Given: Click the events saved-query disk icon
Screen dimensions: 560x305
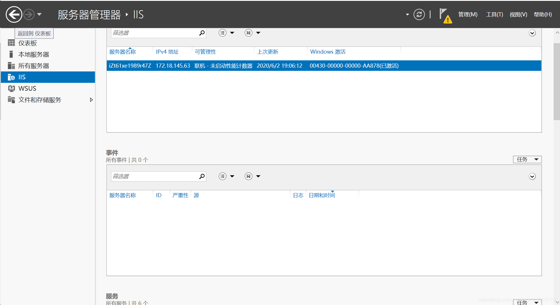Looking at the screenshot, I should 248,176.
